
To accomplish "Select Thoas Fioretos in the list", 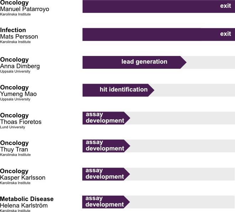I will point(21,122).
